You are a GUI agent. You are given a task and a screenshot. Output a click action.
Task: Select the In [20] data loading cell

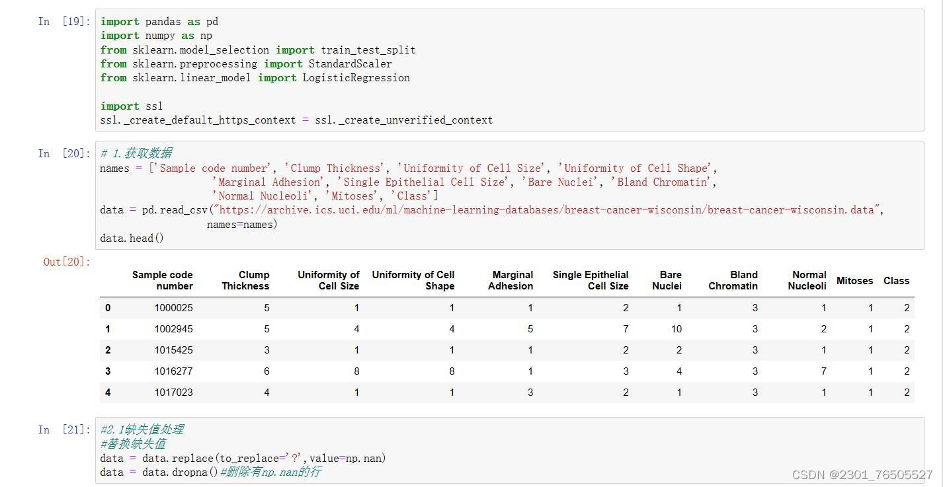tap(509, 195)
